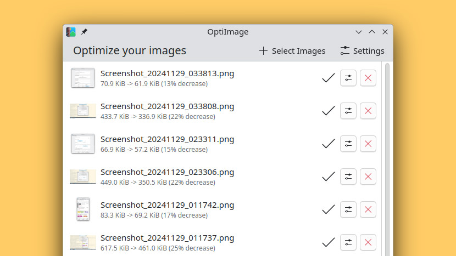This screenshot has width=456, height=256.
Task: Click the checkmark beside Screenshot_20241129_023306.png
Action: tap(329, 177)
